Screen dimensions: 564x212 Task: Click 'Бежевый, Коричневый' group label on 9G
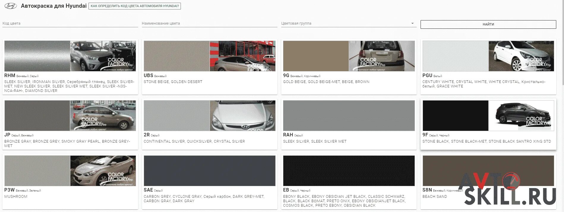[x=305, y=76]
